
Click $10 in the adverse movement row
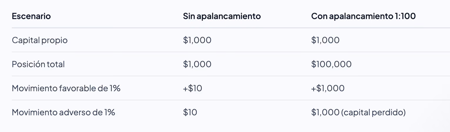(x=190, y=112)
